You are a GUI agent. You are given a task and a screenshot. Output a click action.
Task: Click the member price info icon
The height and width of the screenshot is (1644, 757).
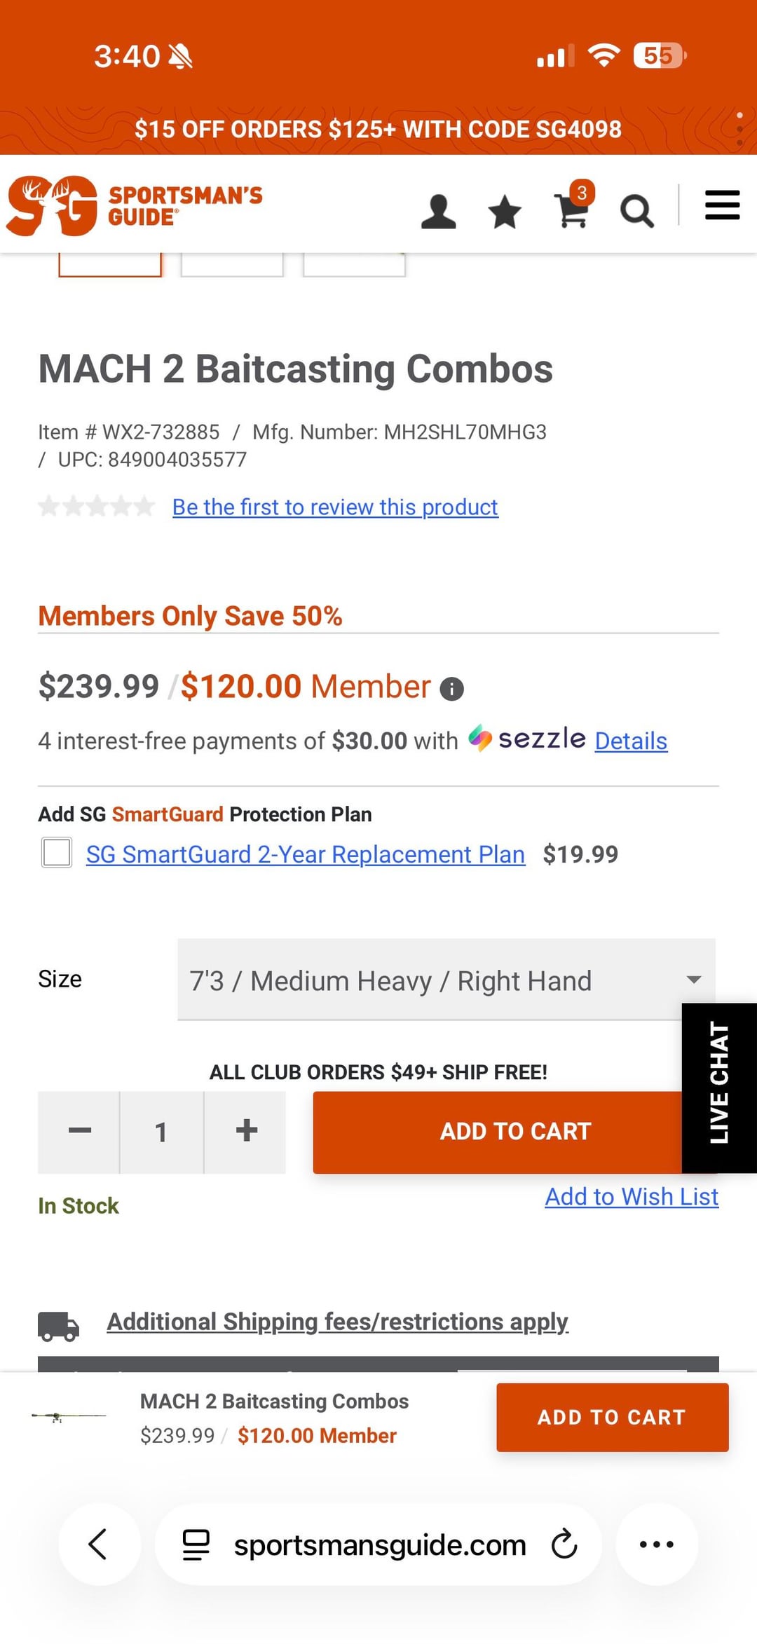coord(451,689)
